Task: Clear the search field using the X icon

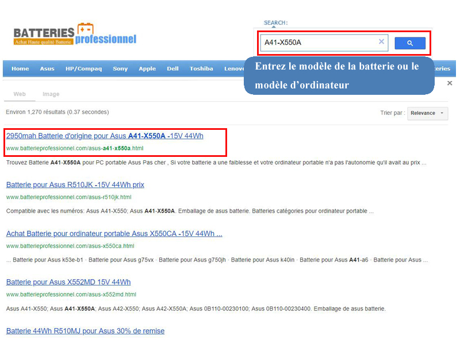Action: pyautogui.click(x=381, y=41)
